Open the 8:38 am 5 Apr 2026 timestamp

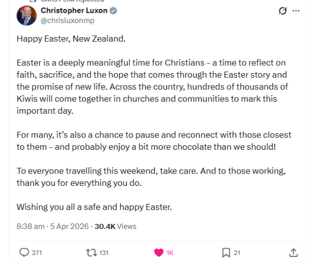52,226
